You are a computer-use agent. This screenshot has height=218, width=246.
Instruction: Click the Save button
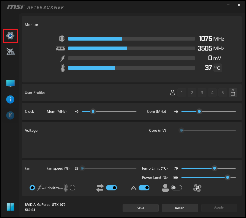140,208
